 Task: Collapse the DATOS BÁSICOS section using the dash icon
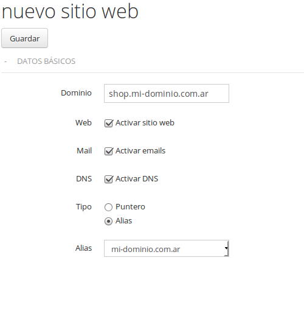5,61
